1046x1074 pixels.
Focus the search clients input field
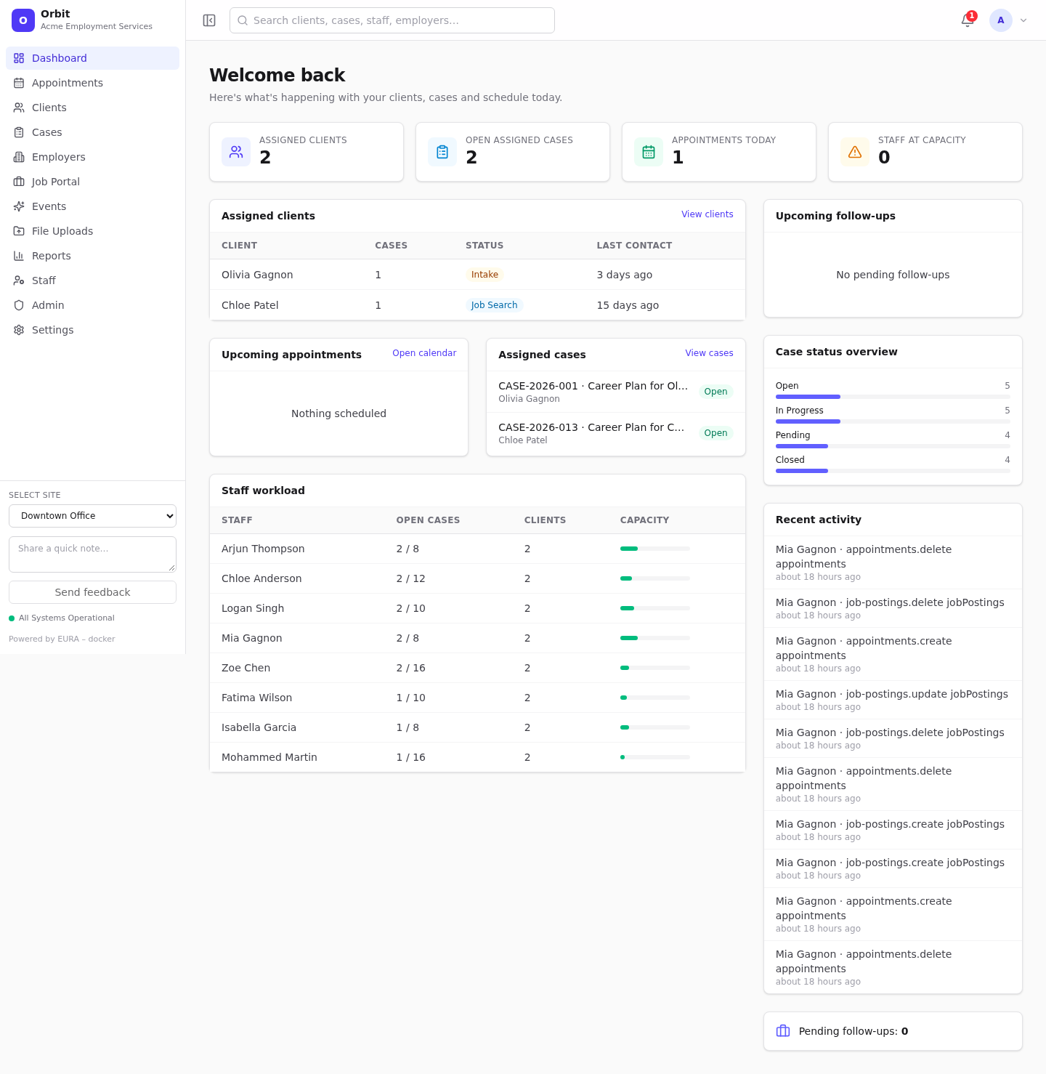click(x=392, y=20)
